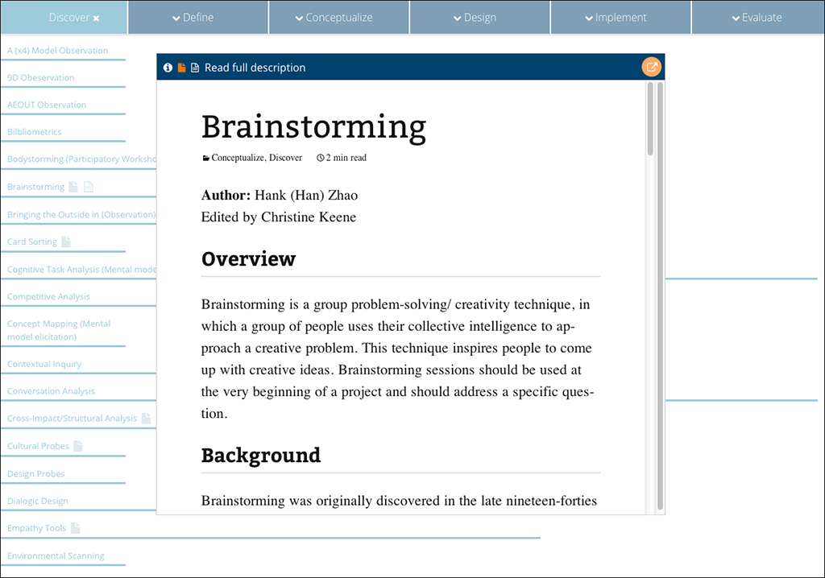Viewport: 825px width, 578px height.
Task: Click the short inner scrollbar thumb of the article
Action: tap(650, 119)
